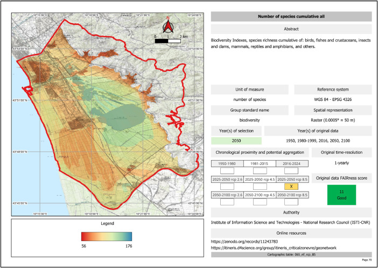Click the '1950, 1980-1999, 2016, 2050, 2100' text

point(318,141)
